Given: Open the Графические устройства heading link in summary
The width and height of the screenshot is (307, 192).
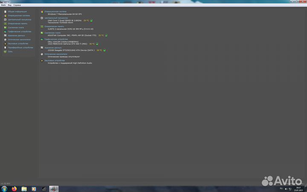Looking at the screenshot, I should pyautogui.click(x=56, y=39).
